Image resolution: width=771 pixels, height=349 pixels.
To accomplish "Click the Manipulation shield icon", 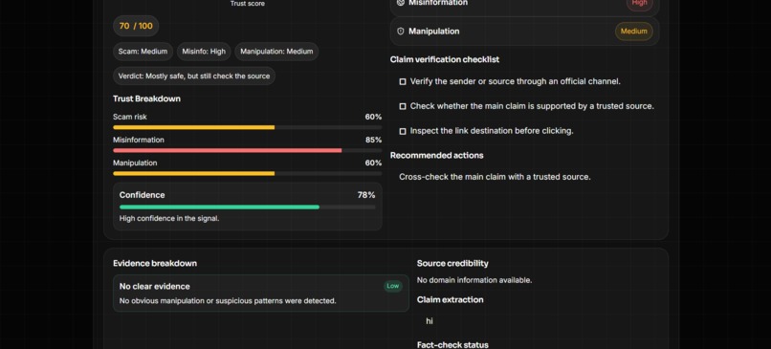I will tap(400, 32).
